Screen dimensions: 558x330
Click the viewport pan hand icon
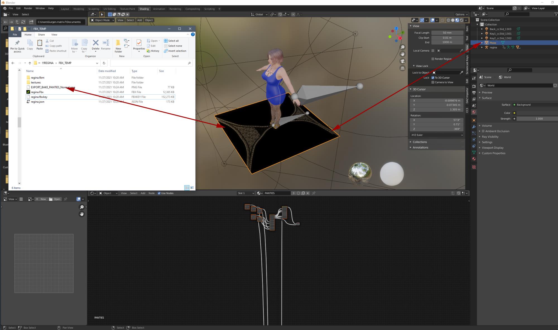[x=402, y=54]
